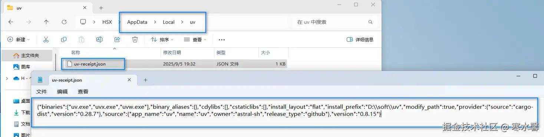The width and height of the screenshot is (544, 137).
Task: Sort by the 修改日期 column header
Action: (172, 53)
